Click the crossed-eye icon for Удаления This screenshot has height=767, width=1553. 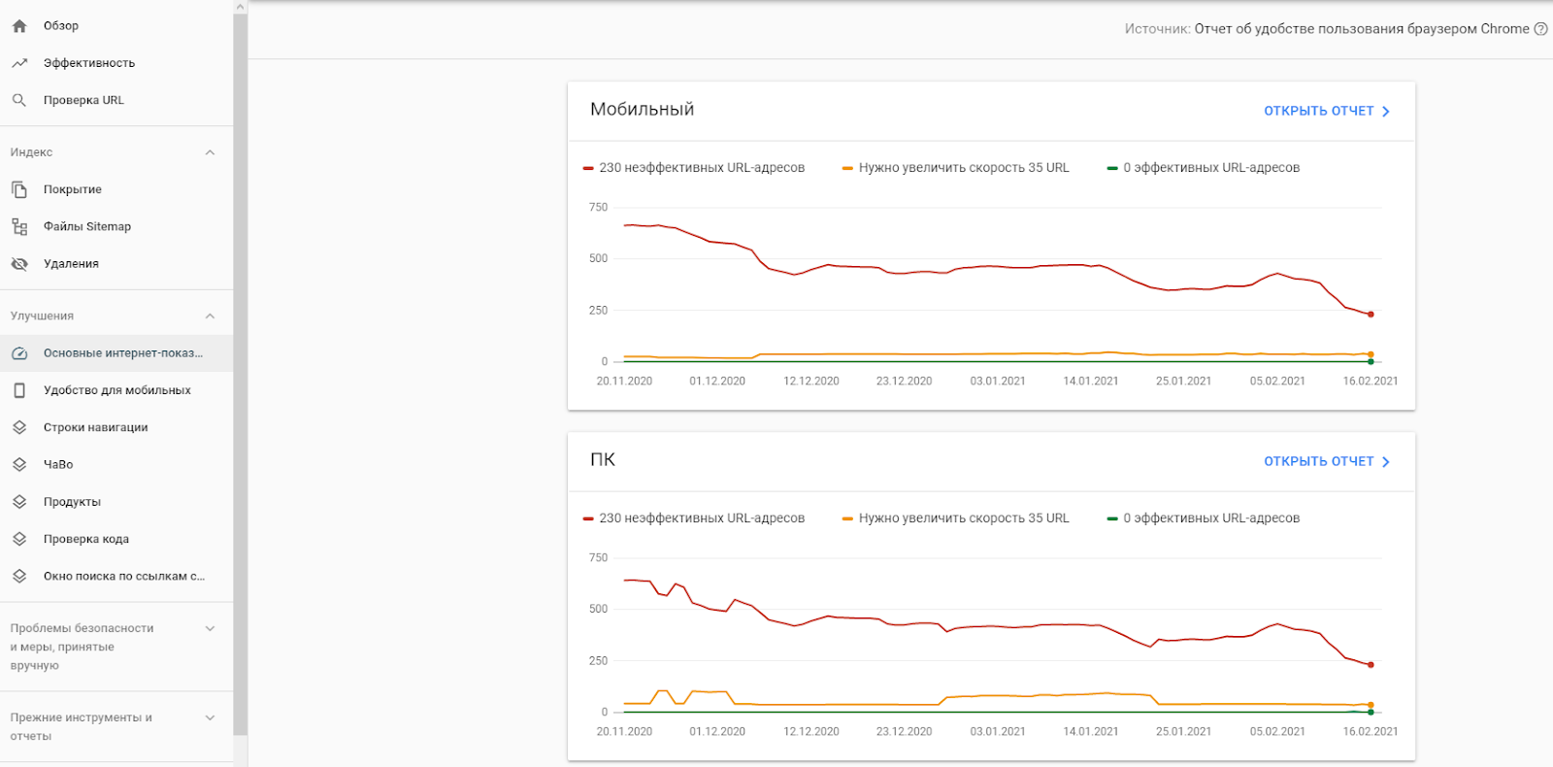click(19, 264)
